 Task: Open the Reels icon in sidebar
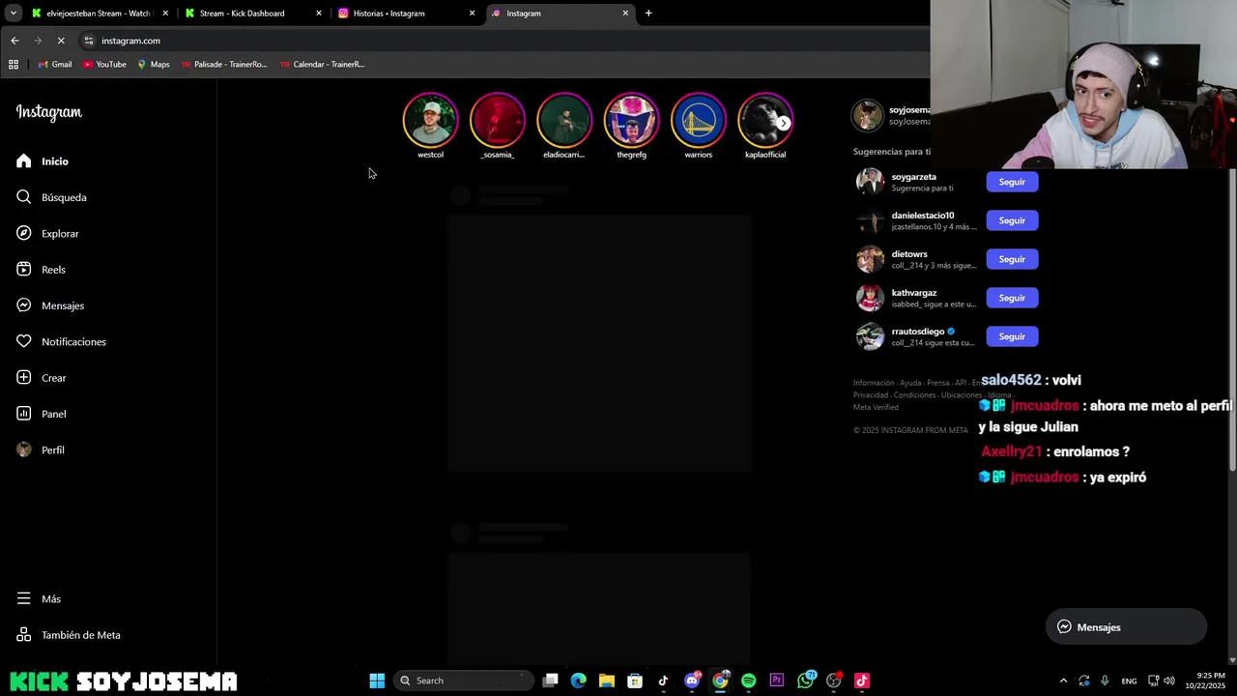pos(24,270)
